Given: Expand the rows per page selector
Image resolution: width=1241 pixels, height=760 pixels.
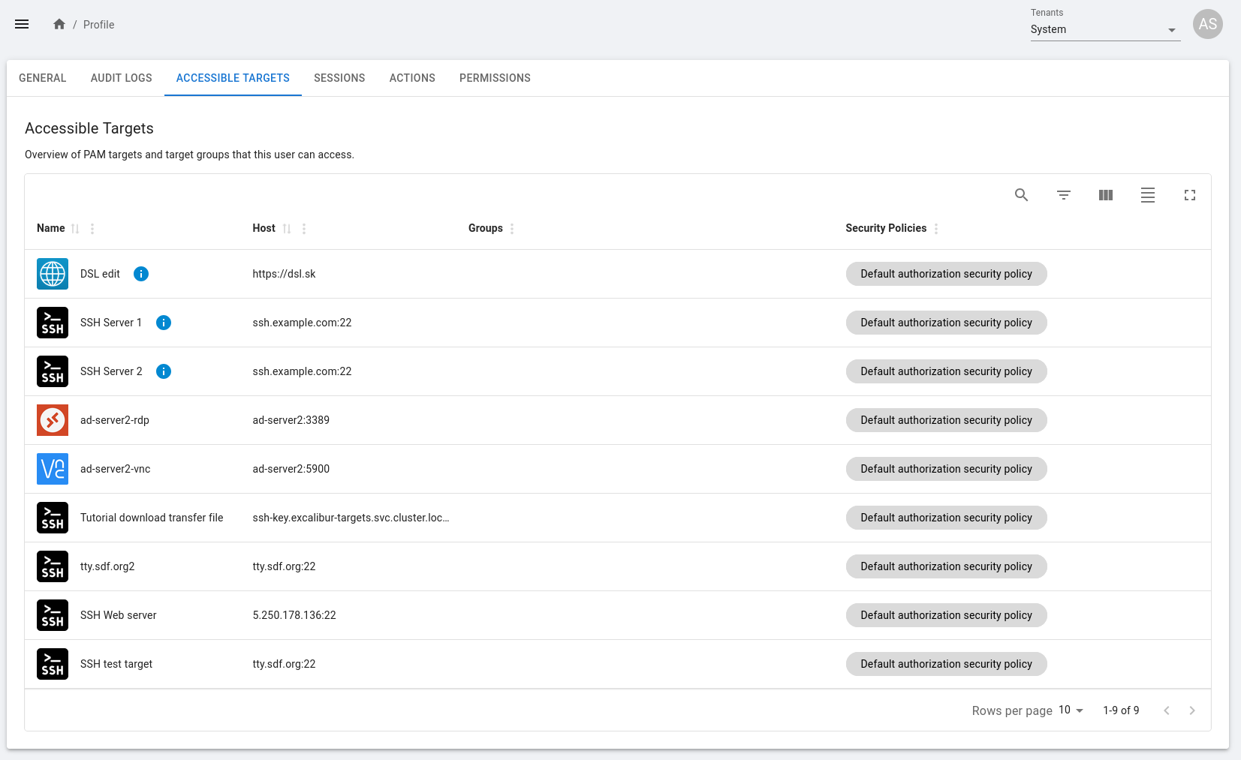Looking at the screenshot, I should (1071, 710).
